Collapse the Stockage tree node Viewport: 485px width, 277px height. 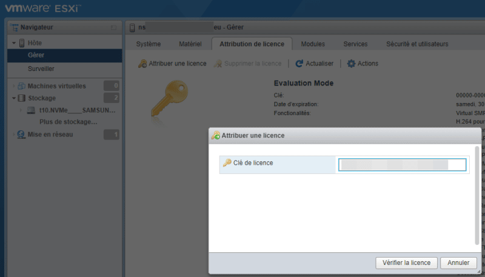point(14,98)
